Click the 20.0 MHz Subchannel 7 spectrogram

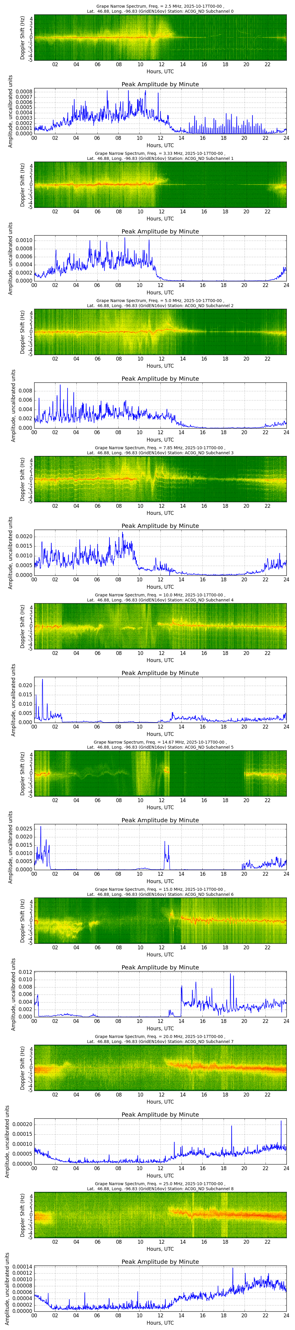(160, 1068)
